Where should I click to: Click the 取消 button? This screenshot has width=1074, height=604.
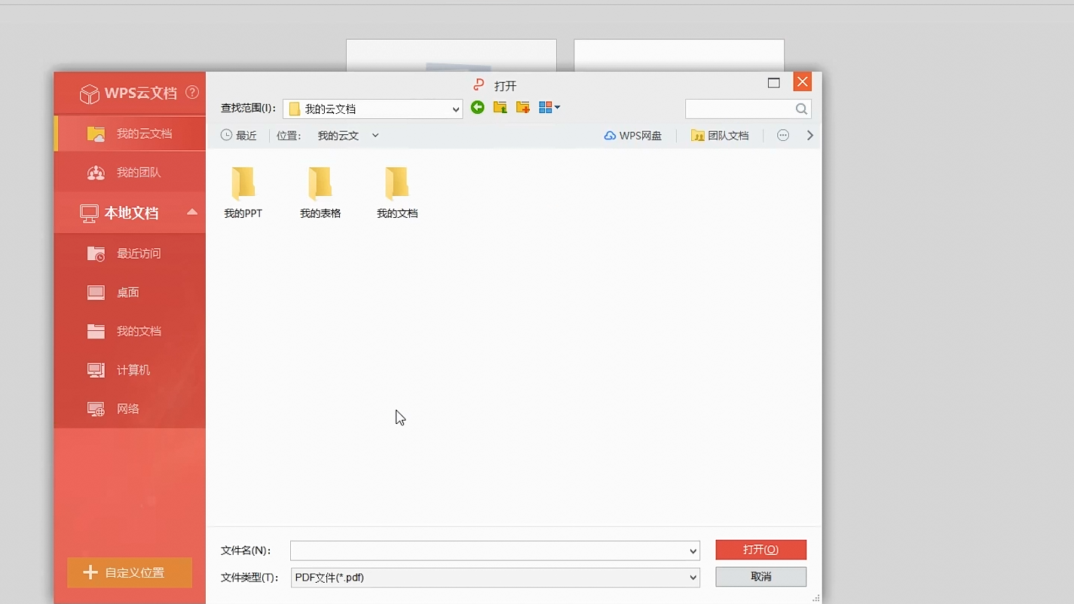[x=761, y=576]
